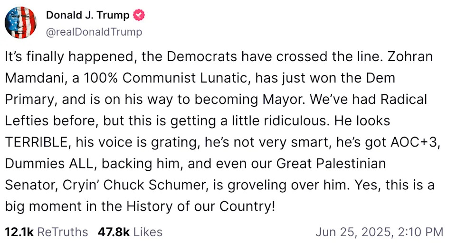Click the phrase Radical at line end
The image size is (456, 250).
pyautogui.click(x=404, y=99)
